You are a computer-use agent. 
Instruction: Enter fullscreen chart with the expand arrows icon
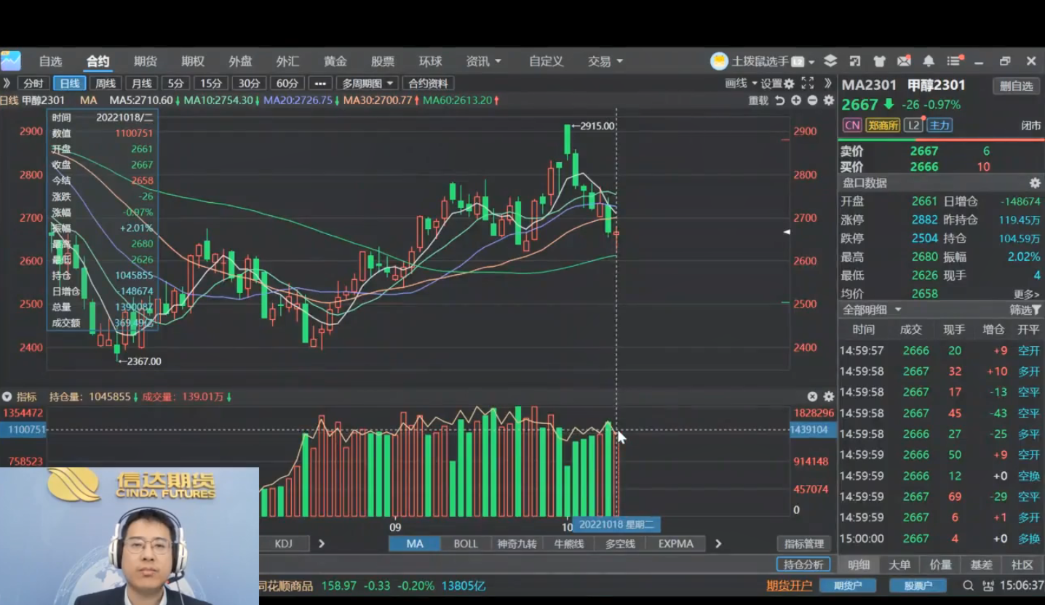808,84
